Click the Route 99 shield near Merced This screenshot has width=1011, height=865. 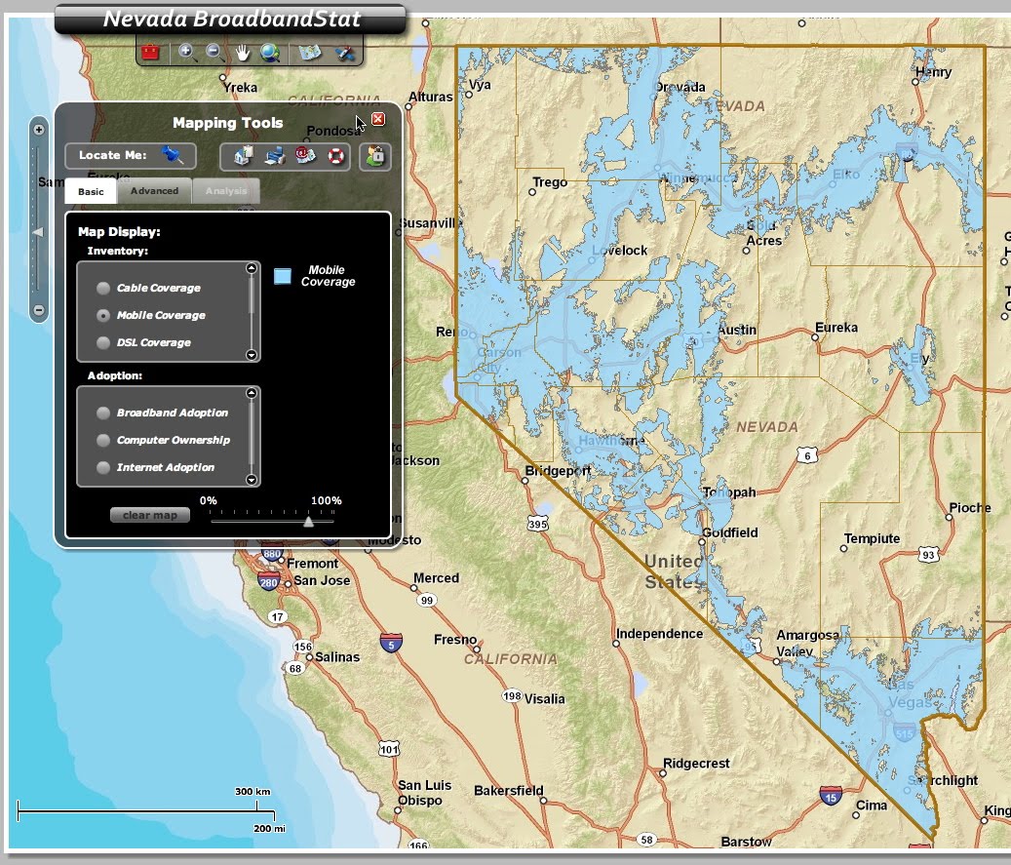point(427,601)
